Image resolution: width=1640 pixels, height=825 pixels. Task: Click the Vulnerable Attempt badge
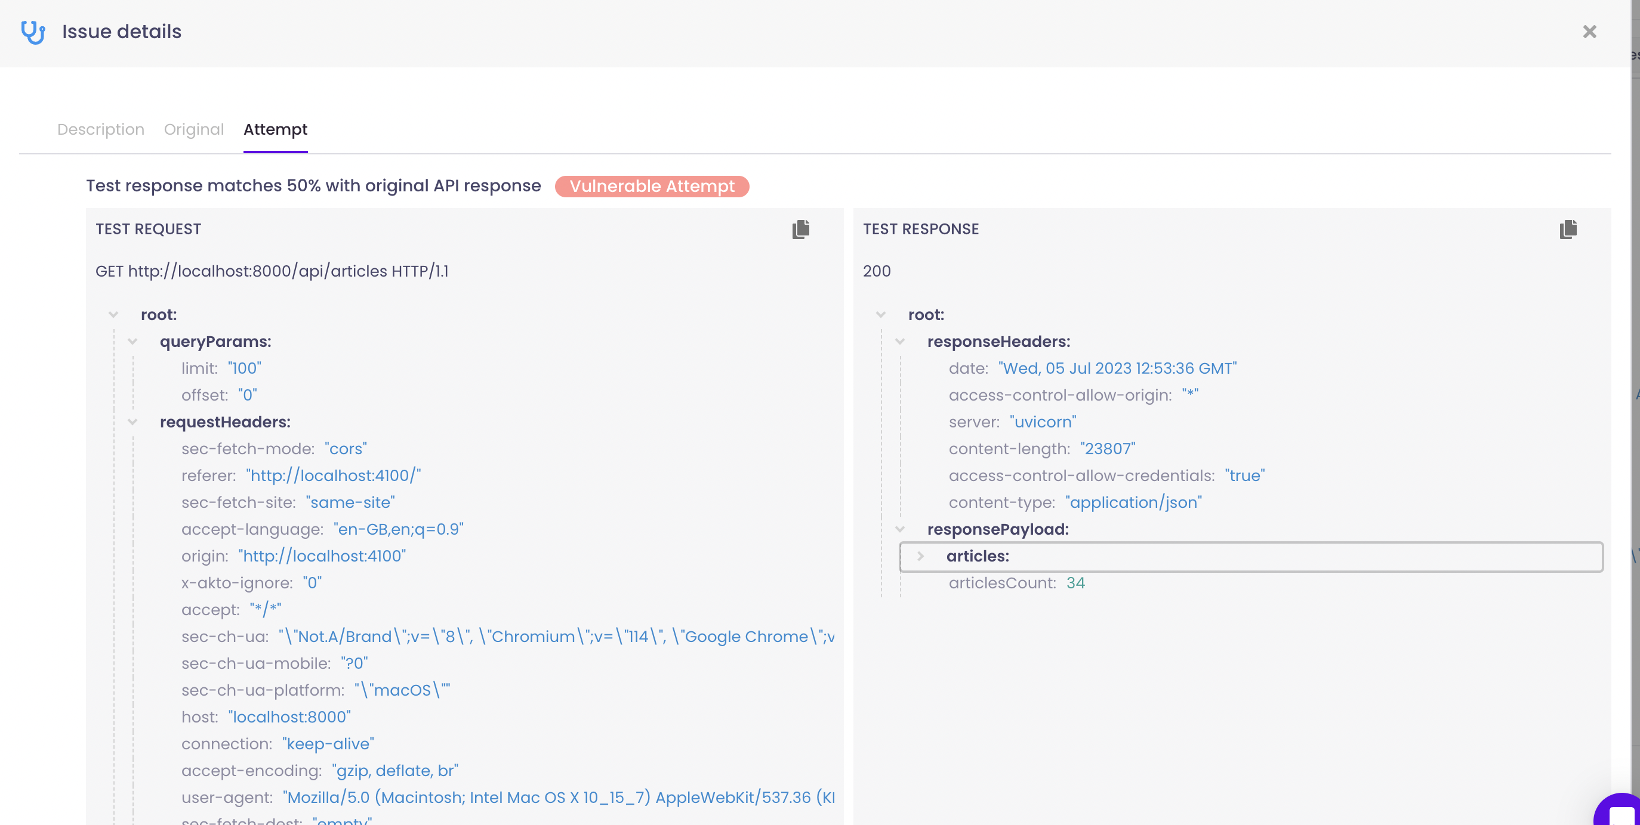tap(651, 187)
